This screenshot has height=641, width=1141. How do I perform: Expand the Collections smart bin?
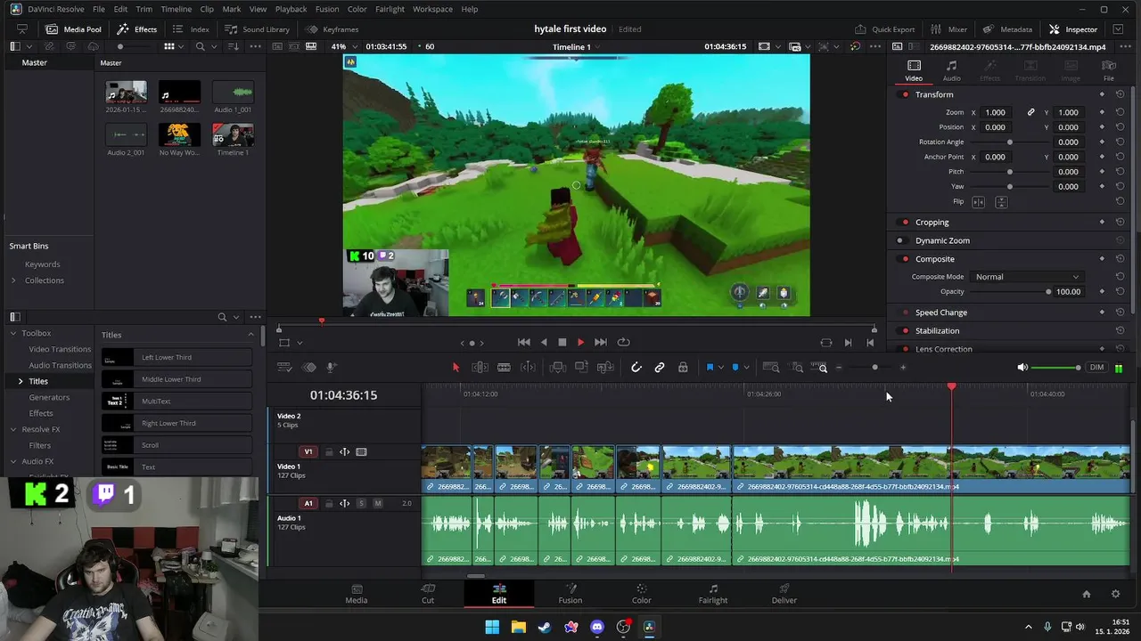click(13, 280)
